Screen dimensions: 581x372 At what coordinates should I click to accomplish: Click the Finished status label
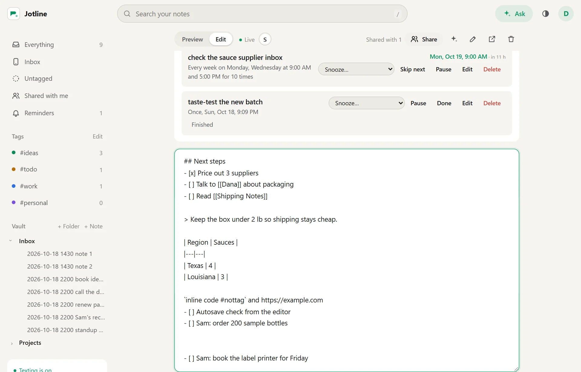coord(202,125)
